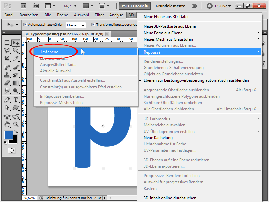This screenshot has height=202, width=269.
Task: Click the 66,67% zoom field
Action: [29, 198]
